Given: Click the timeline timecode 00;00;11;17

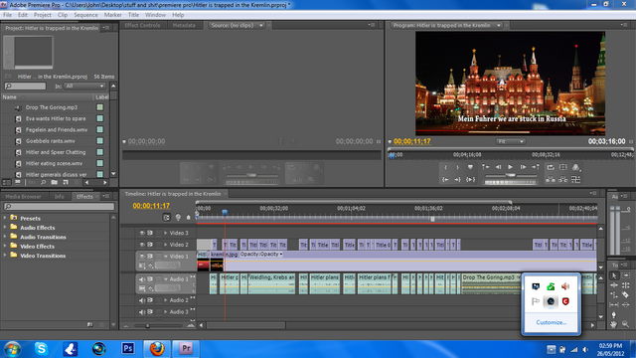Looking at the screenshot, I should pos(151,206).
